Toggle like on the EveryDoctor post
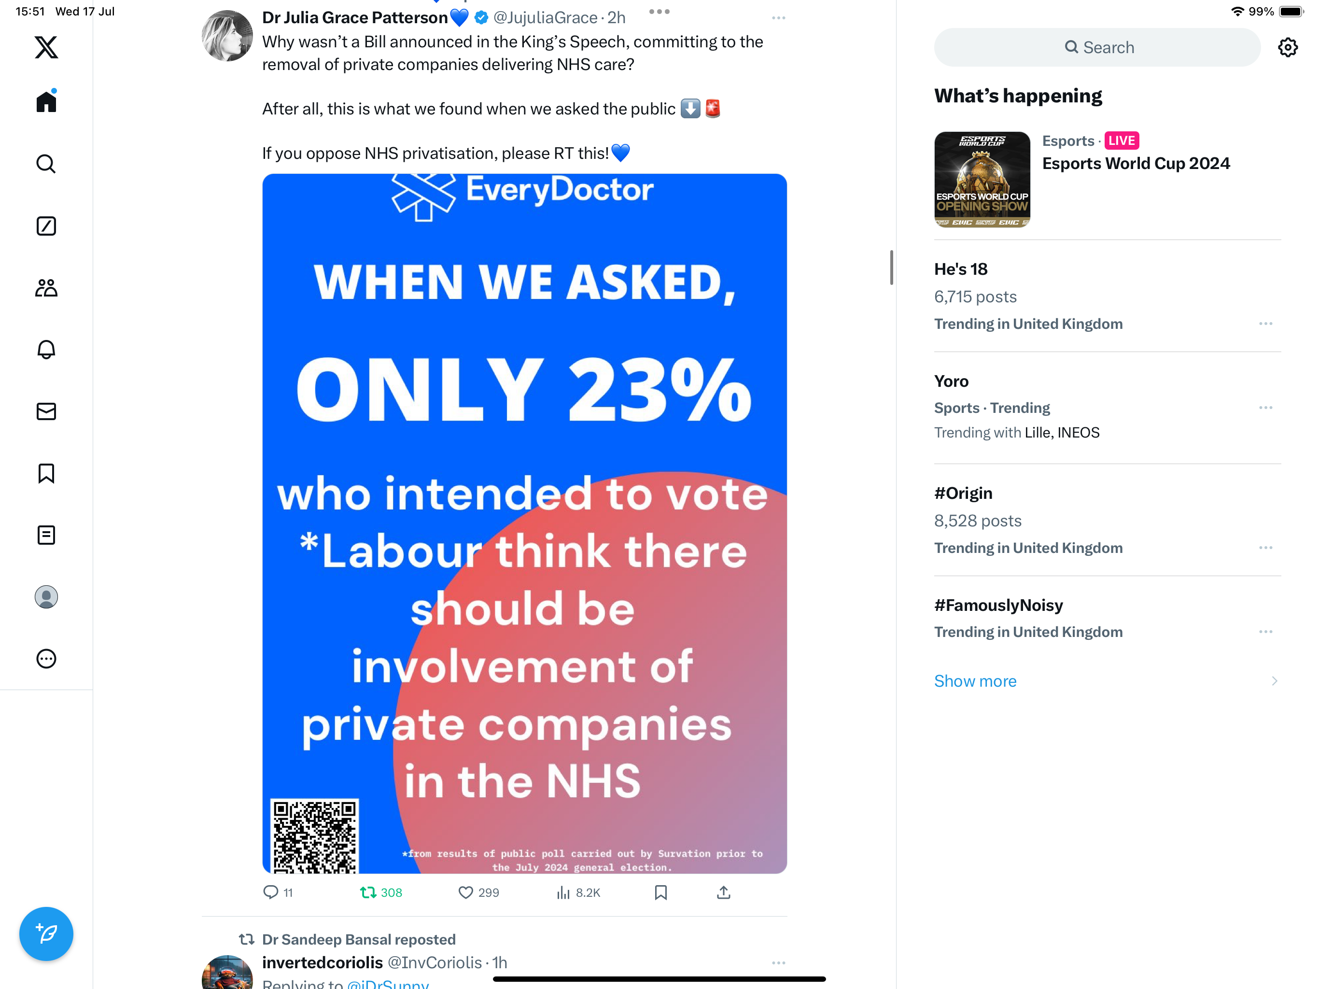 (466, 892)
